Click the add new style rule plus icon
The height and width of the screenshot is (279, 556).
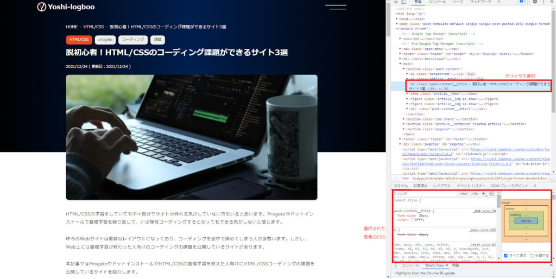coord(483,193)
